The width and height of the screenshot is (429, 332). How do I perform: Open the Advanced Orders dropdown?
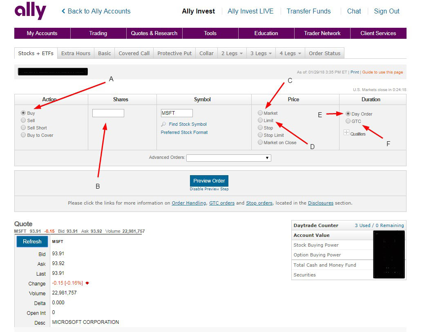(x=228, y=158)
